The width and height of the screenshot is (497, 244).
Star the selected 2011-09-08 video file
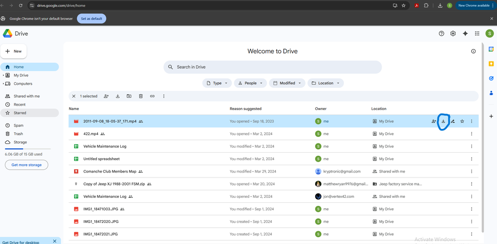point(462,121)
